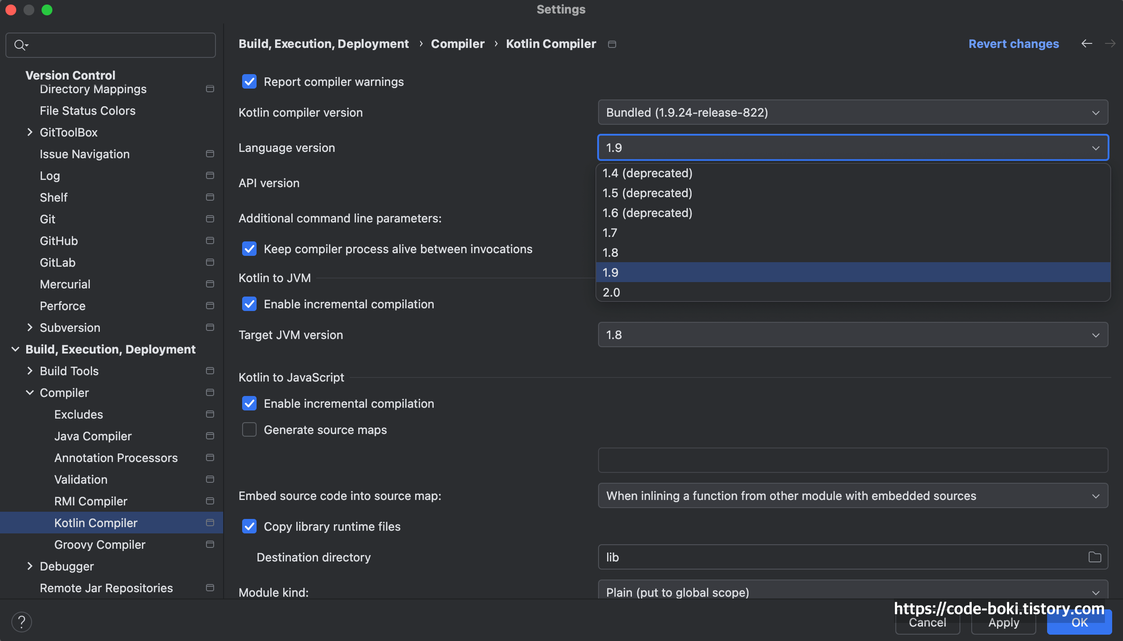Click the settings search field

coord(117,45)
